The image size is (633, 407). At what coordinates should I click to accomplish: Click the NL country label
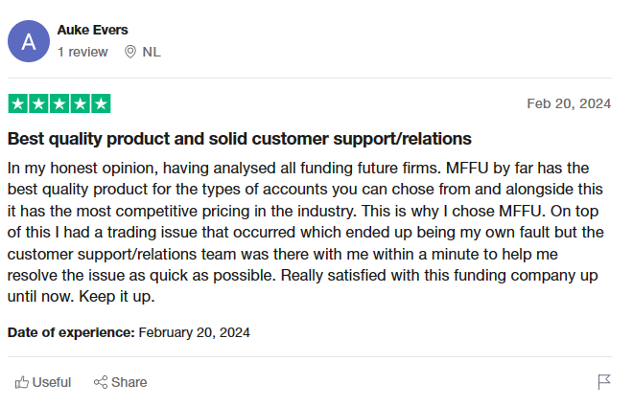point(152,52)
